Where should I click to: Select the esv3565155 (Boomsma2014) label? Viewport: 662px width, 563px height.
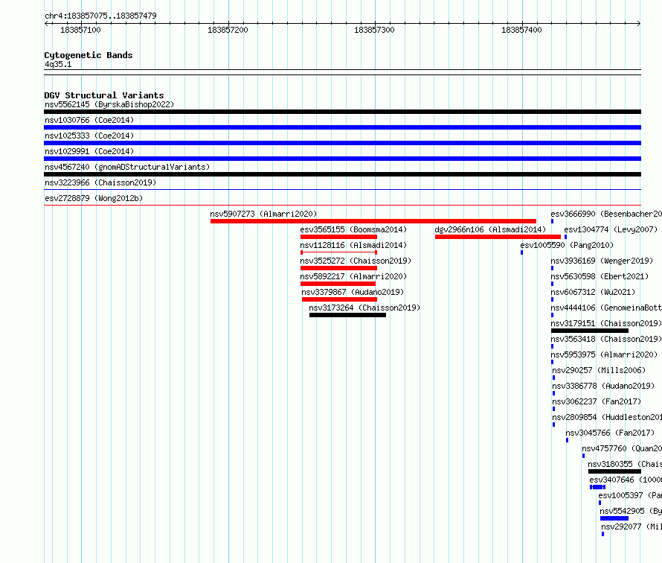click(x=353, y=229)
